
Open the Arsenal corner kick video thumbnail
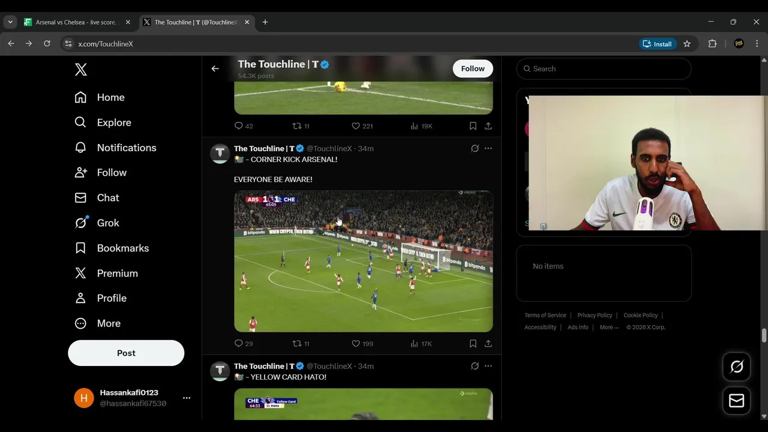(x=364, y=261)
